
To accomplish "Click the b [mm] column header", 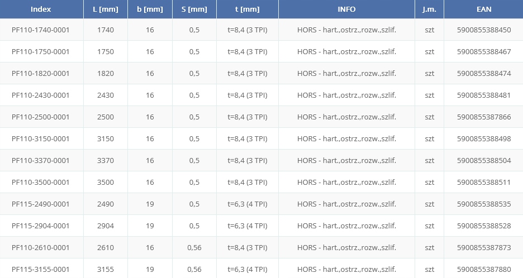I will (150, 9).
